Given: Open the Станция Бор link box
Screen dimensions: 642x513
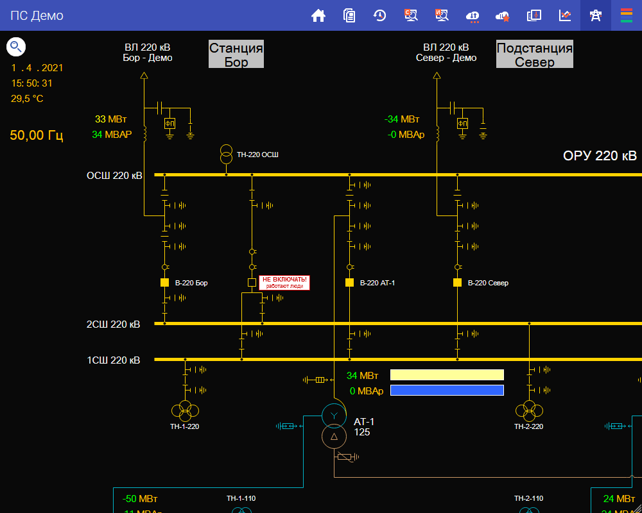Looking at the screenshot, I should point(236,55).
